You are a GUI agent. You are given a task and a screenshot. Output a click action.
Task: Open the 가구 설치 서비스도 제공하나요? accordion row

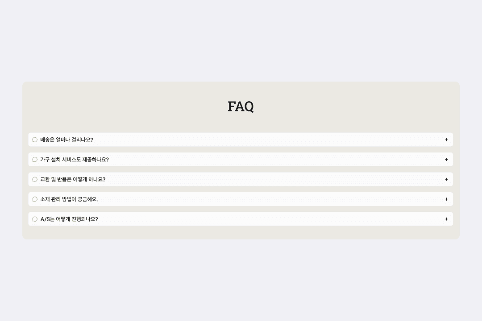click(241, 160)
